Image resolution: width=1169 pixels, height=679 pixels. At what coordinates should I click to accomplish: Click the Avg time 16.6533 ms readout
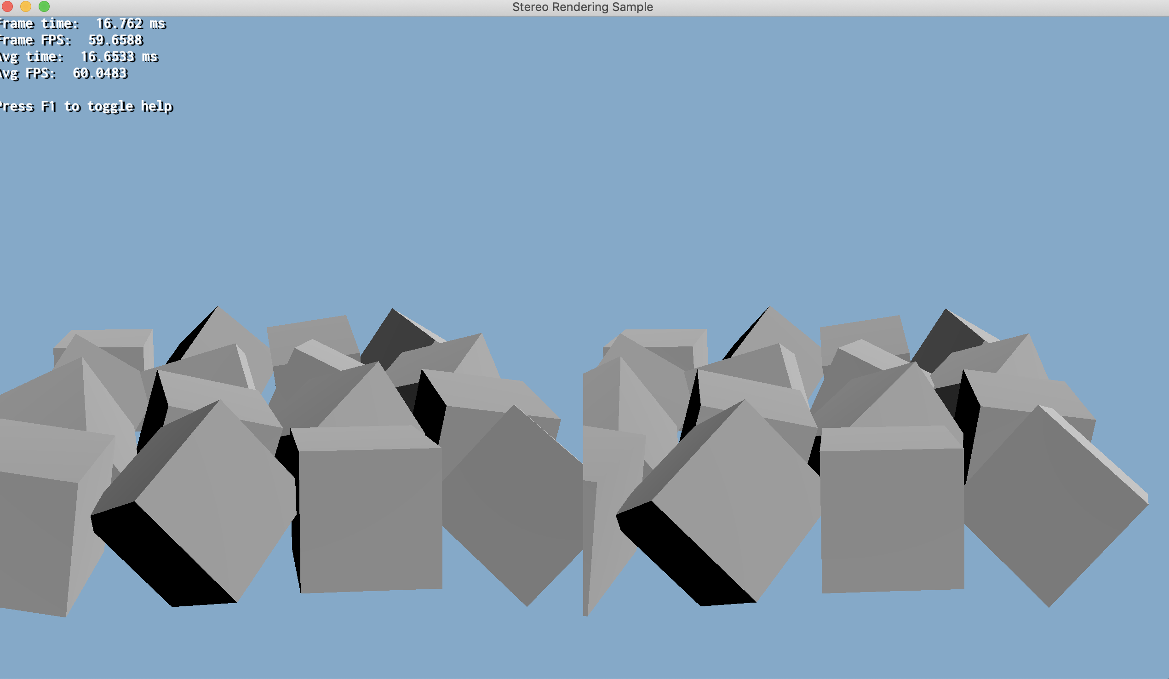[x=78, y=57]
